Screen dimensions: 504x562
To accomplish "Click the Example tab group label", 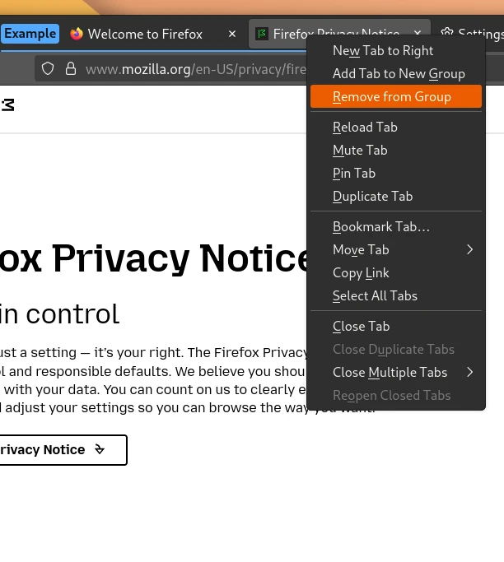I will (30, 34).
